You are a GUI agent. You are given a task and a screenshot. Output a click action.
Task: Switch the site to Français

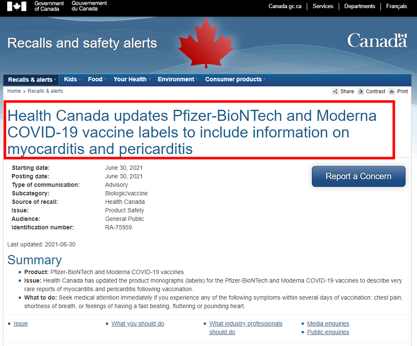tap(396, 6)
